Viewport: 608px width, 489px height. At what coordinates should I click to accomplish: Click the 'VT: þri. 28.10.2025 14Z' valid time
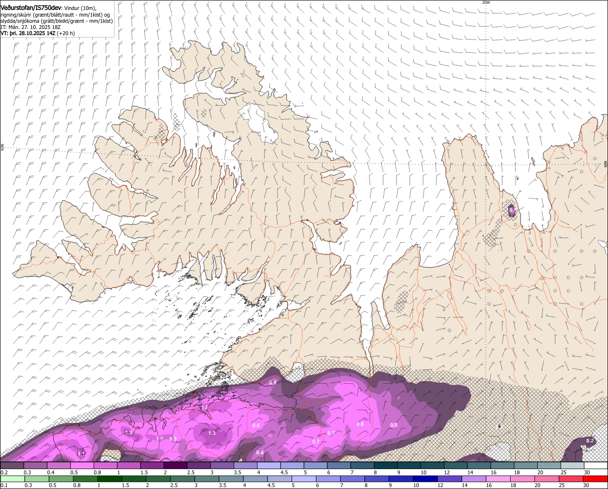coord(28,33)
